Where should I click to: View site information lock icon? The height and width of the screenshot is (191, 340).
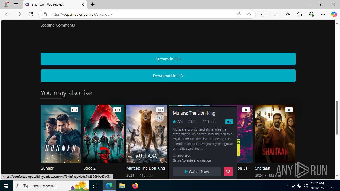45,14
